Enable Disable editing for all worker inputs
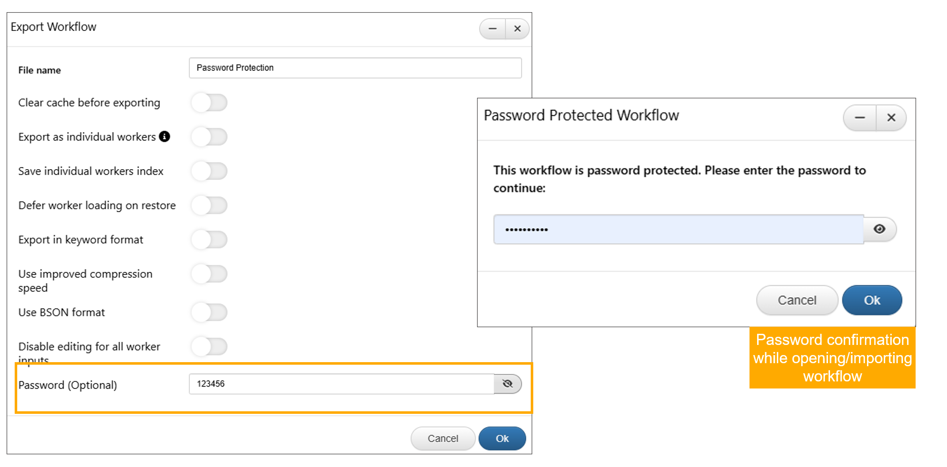This screenshot has height=467, width=947. pyautogui.click(x=209, y=346)
